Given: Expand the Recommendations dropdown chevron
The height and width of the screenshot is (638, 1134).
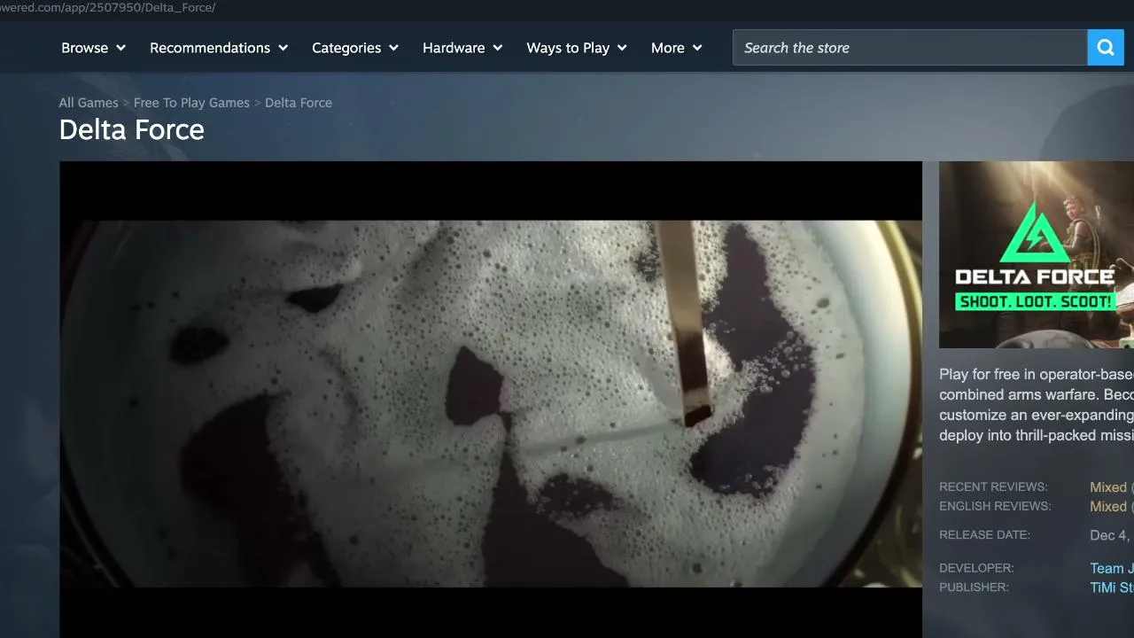Looking at the screenshot, I should pos(283,48).
